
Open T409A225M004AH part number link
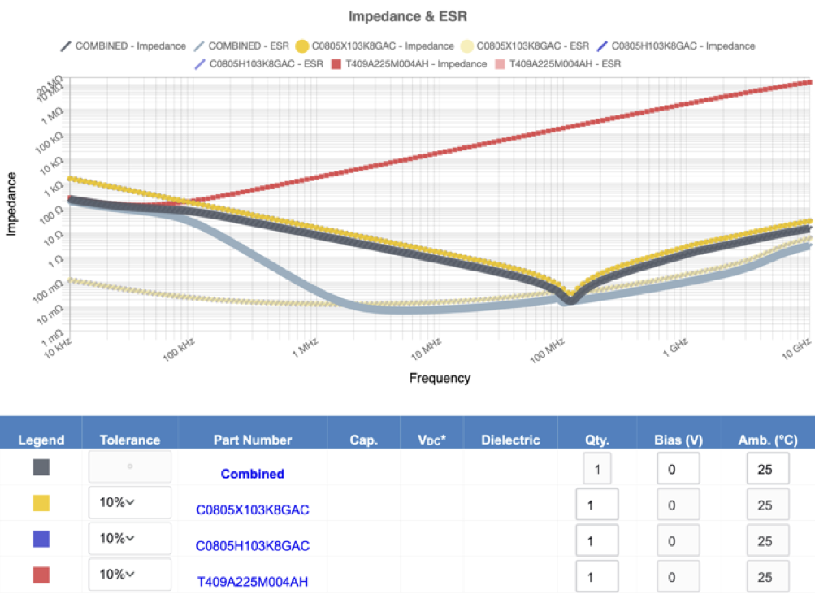pyautogui.click(x=252, y=581)
